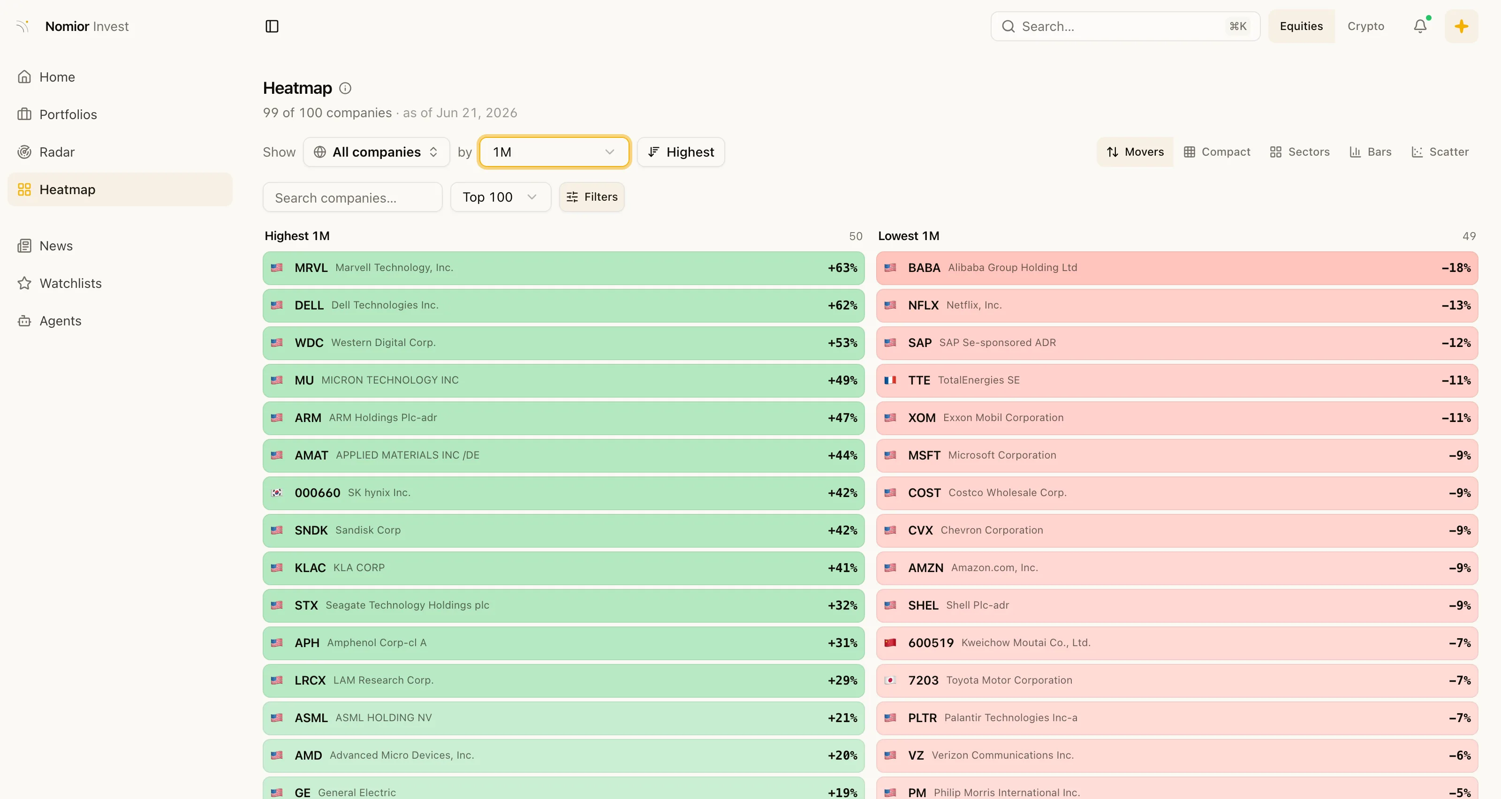Click the MU MICRON TECHNOLOGY row
Viewport: 1501px width, 799px height.
[563, 380]
